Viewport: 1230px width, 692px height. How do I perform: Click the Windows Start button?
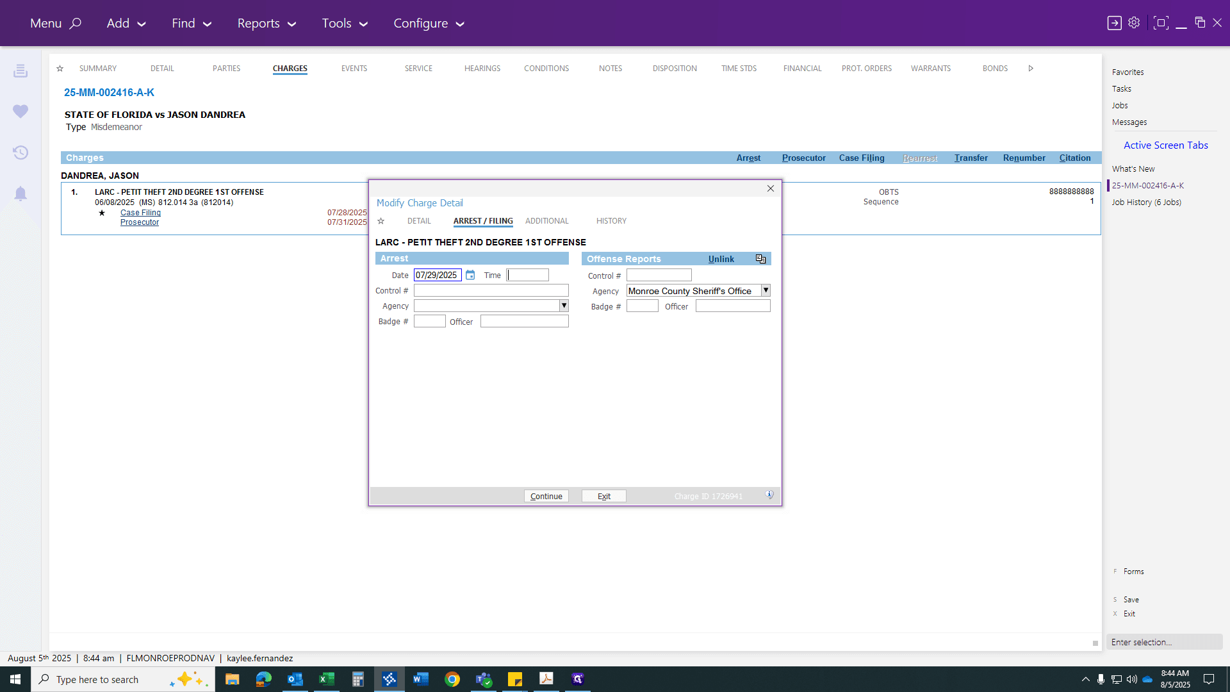point(15,679)
